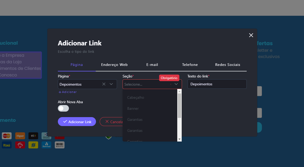
Task: Click the Itaú bank icon
Action: (x=7, y=145)
